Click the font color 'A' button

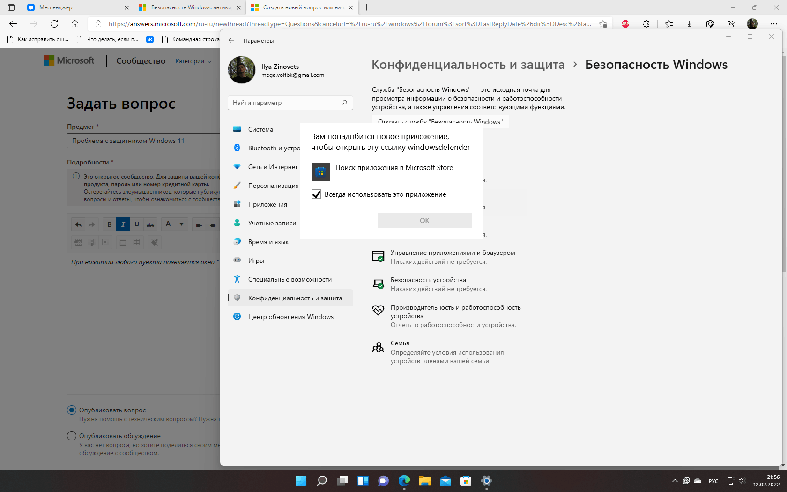168,224
